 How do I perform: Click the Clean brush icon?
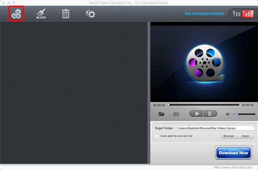(41, 14)
